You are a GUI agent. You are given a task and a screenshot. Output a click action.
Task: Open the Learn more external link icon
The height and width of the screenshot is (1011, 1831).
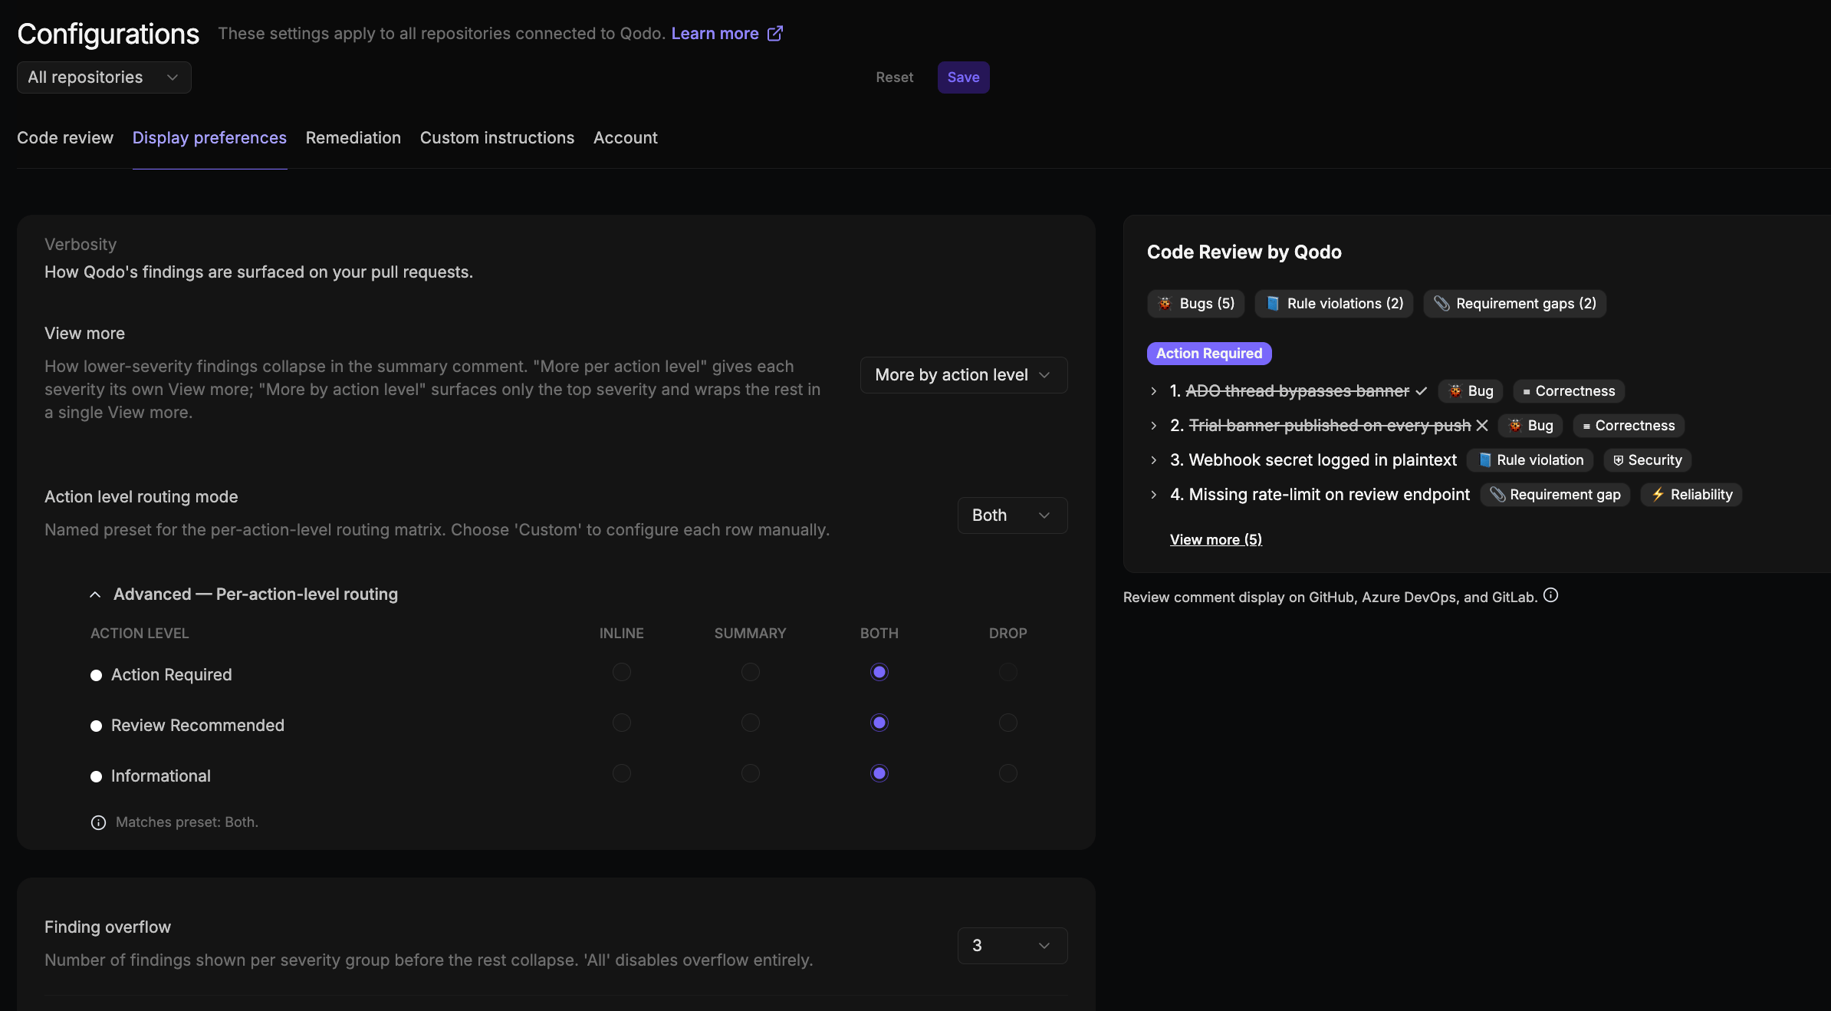click(775, 33)
